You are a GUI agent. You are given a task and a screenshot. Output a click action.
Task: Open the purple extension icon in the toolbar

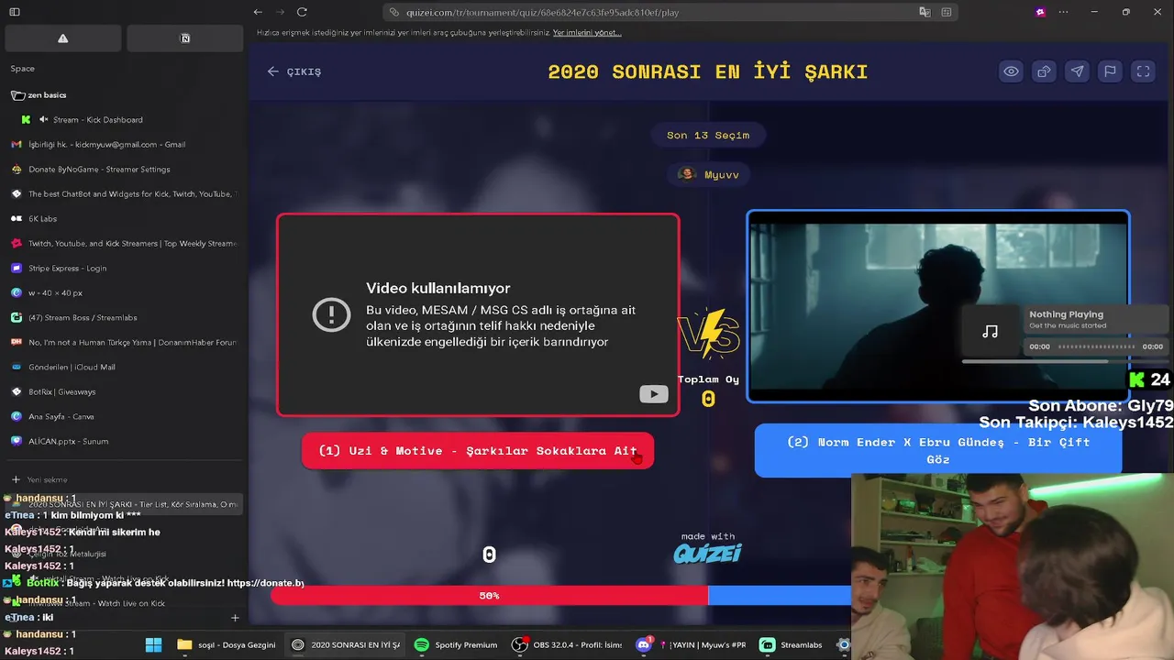click(x=1040, y=12)
